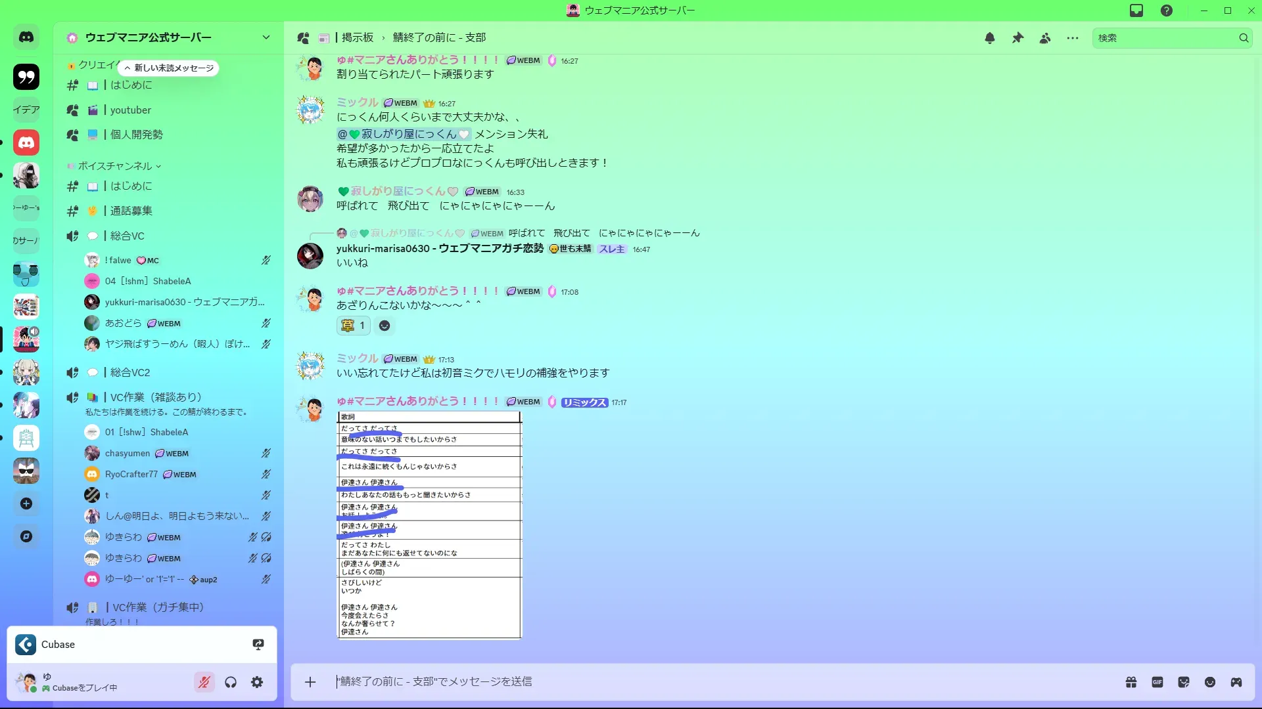Collapse the ボイスチャンネル category

pyautogui.click(x=115, y=166)
